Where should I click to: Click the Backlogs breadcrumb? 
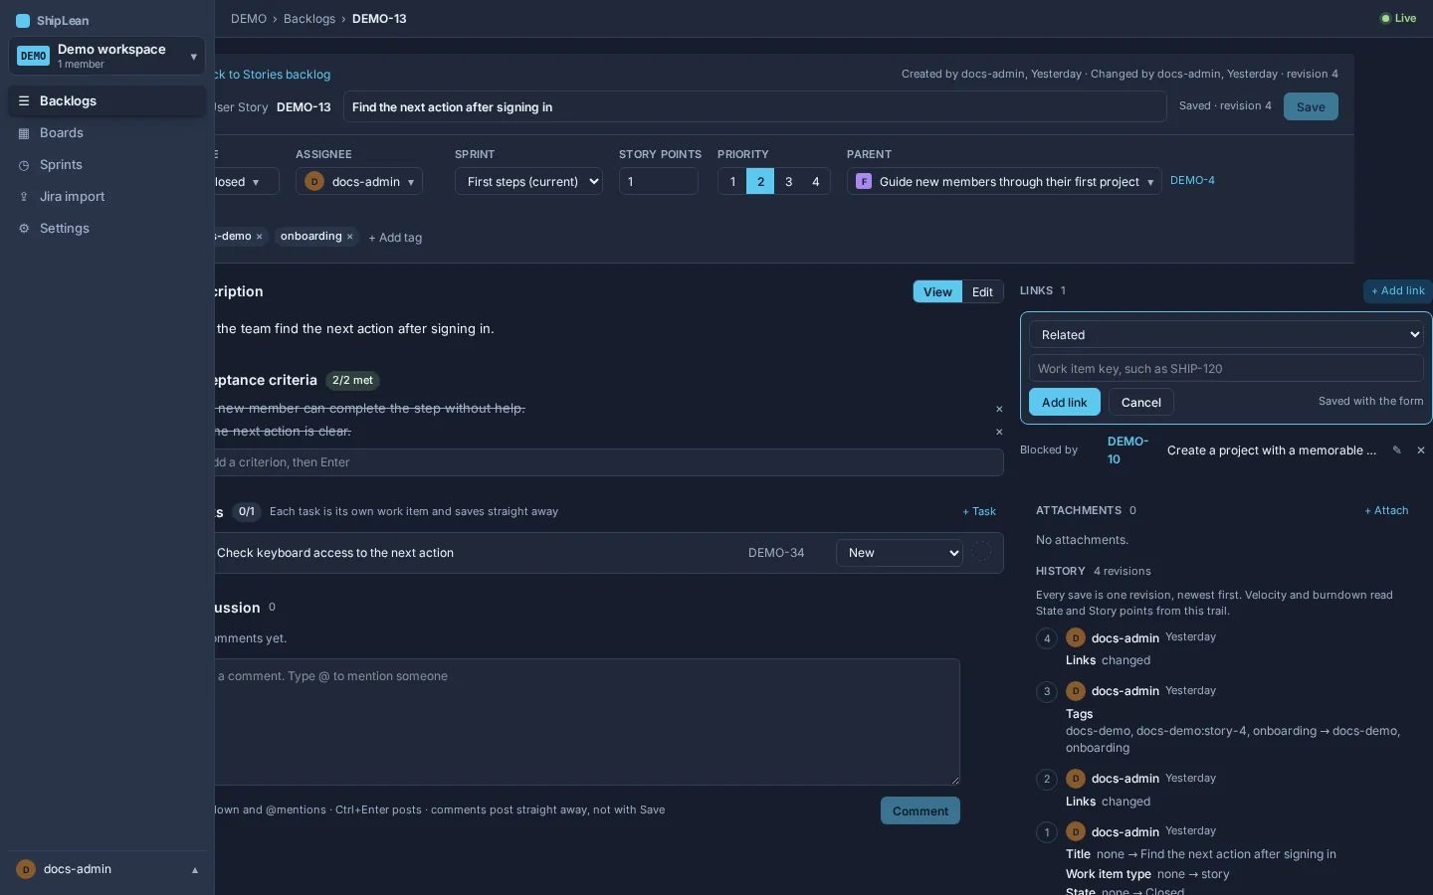coord(309,19)
